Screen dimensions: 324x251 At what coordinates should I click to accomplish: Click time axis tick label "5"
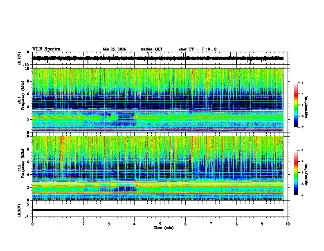click(x=160, y=224)
